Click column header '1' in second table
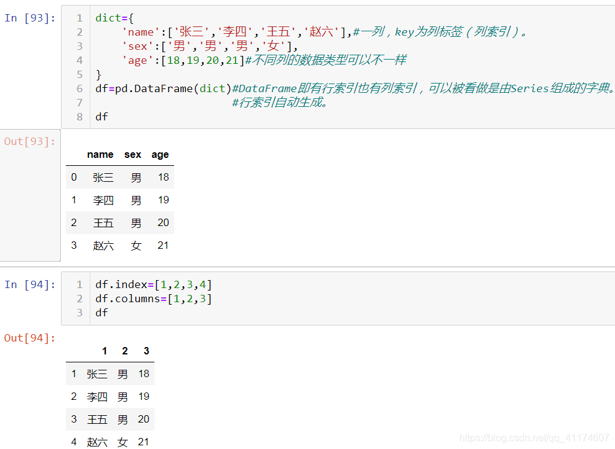This screenshot has height=449, width=615. point(105,351)
